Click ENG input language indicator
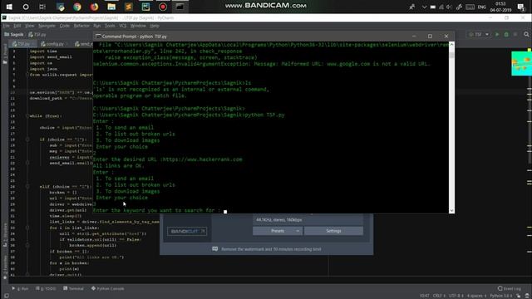The image size is (532, 299). click(x=481, y=7)
